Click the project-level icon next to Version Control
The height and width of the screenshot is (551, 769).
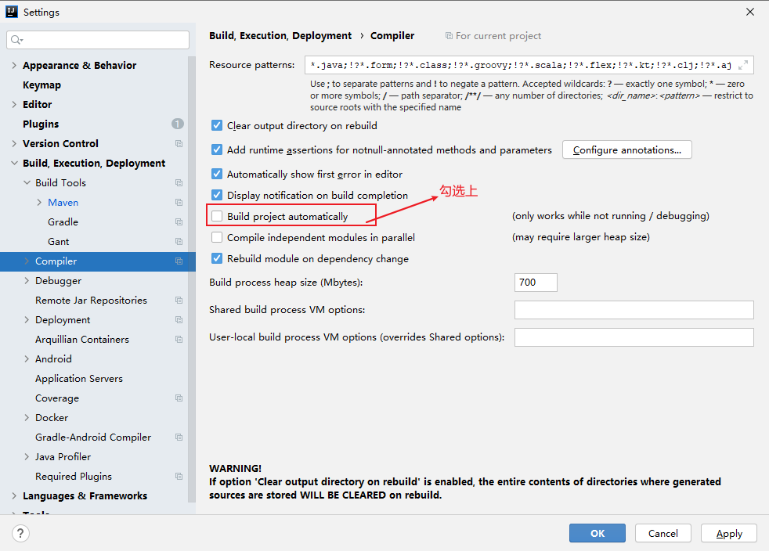pos(179,144)
